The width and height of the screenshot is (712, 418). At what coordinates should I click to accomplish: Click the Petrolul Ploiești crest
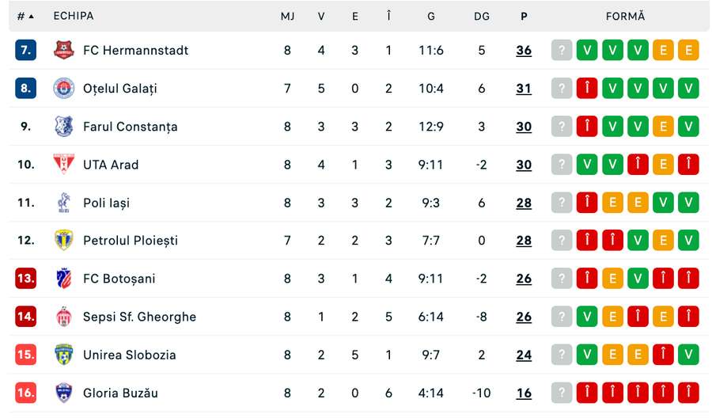[63, 241]
